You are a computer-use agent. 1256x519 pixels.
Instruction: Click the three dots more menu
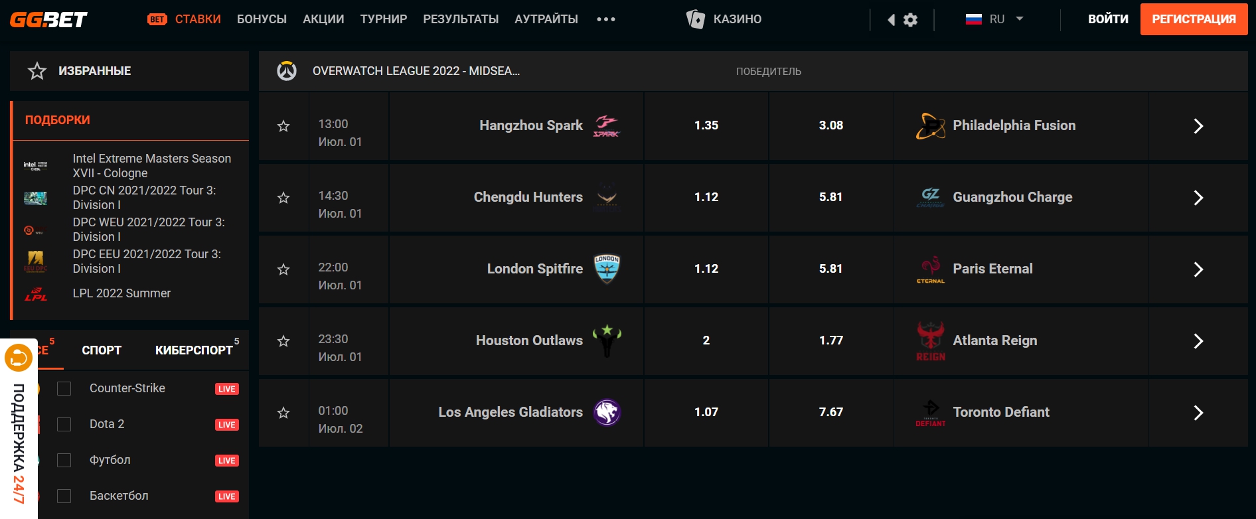605,19
